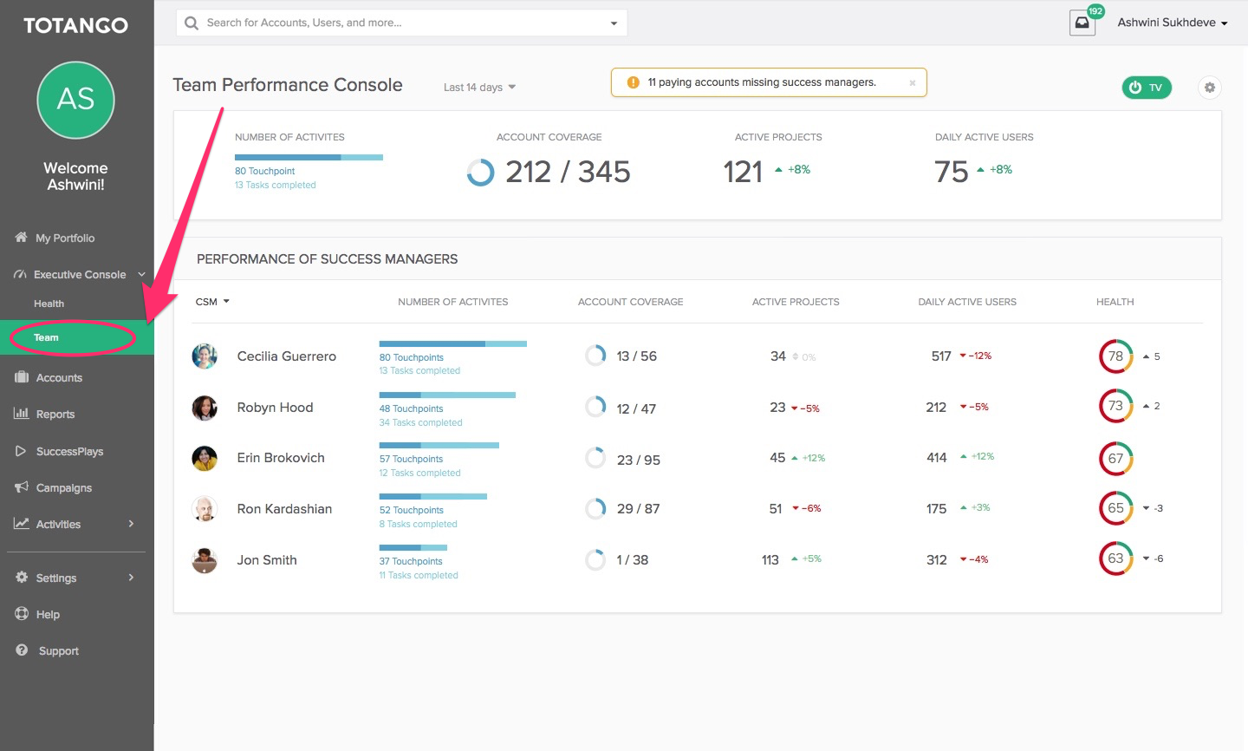1248x751 pixels.
Task: Open the Help page
Action: click(x=48, y=614)
